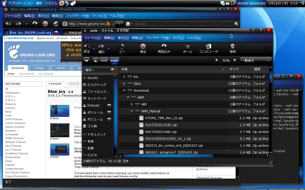Eject the Preload volume in sidebar
The image size is (305, 190).
pos(109,105)
